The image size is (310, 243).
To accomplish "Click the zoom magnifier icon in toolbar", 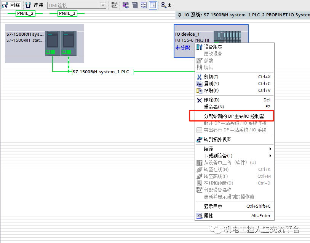I will click(x=163, y=5).
